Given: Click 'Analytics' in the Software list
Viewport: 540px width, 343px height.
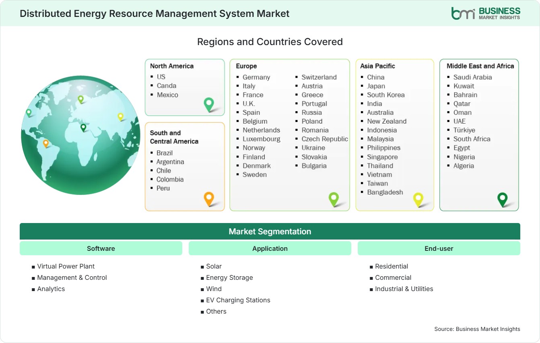Looking at the screenshot, I should pyautogui.click(x=51, y=289).
